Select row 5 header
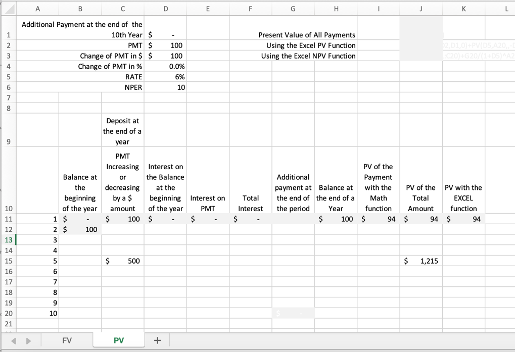The image size is (515, 352). 9,77
